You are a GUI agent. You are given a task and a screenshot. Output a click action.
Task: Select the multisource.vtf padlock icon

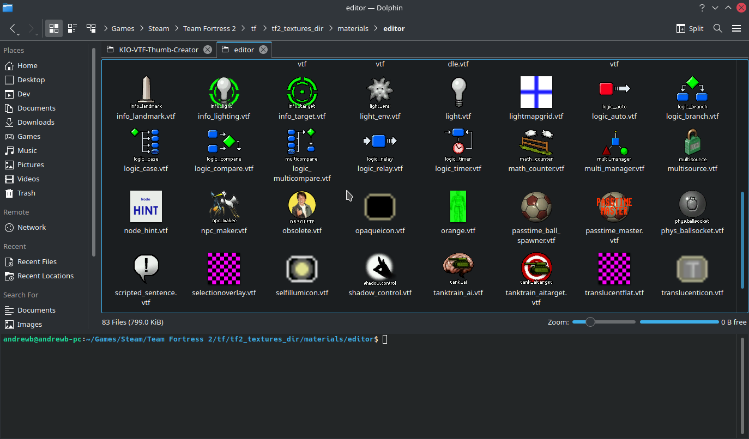click(x=692, y=144)
